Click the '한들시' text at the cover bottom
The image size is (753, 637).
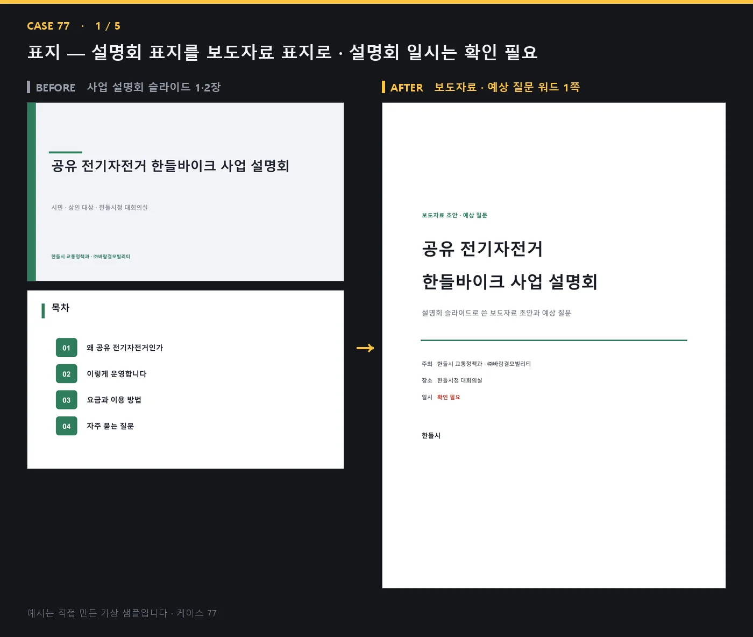click(x=431, y=436)
